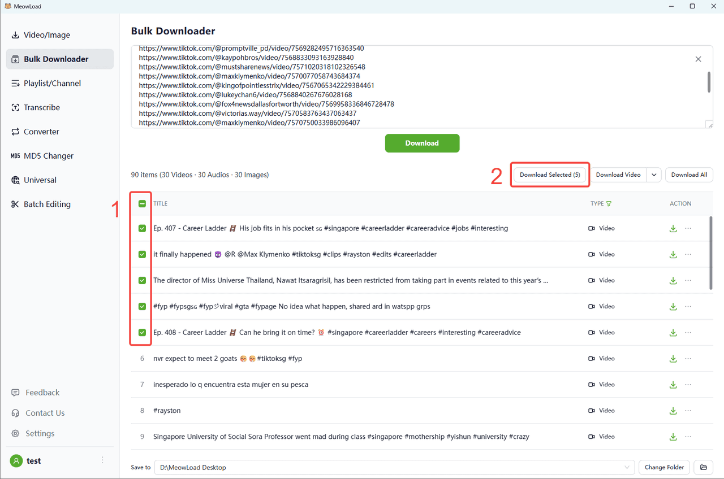Clear the URL list with the X icon
The image size is (724, 479).
[x=698, y=59]
